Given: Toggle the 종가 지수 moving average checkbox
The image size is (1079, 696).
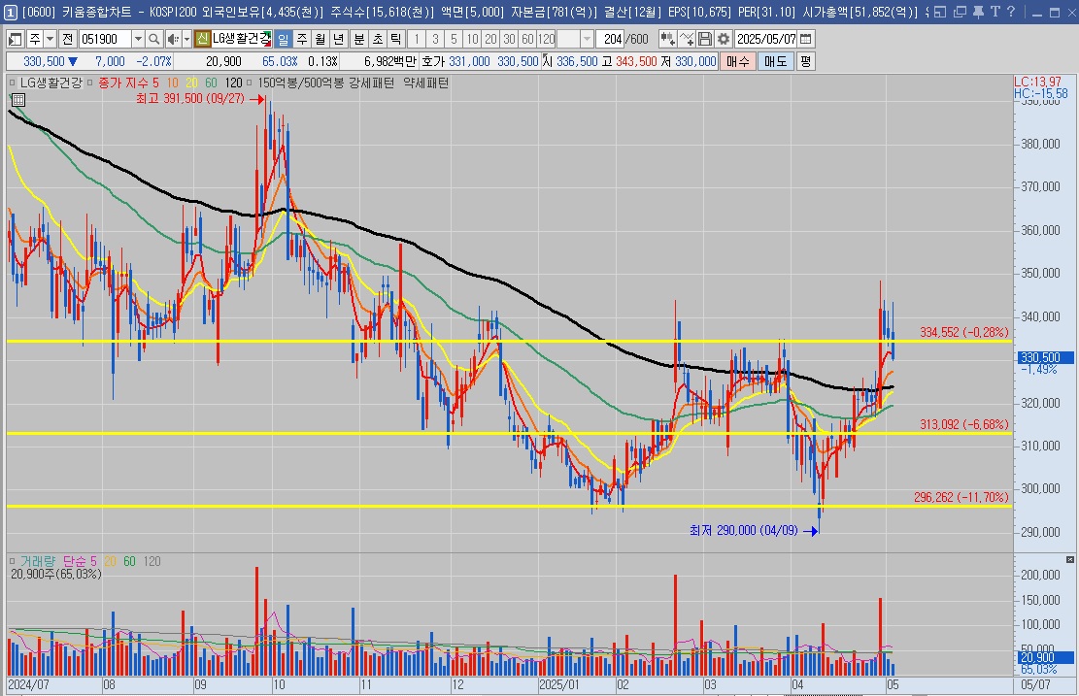Looking at the screenshot, I should [x=90, y=83].
